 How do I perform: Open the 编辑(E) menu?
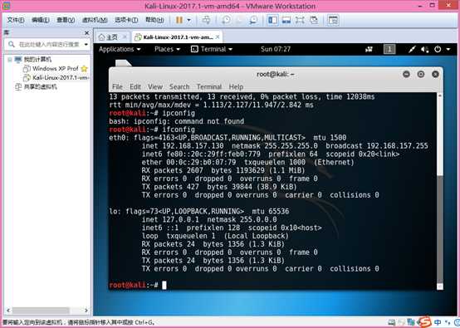click(x=41, y=20)
